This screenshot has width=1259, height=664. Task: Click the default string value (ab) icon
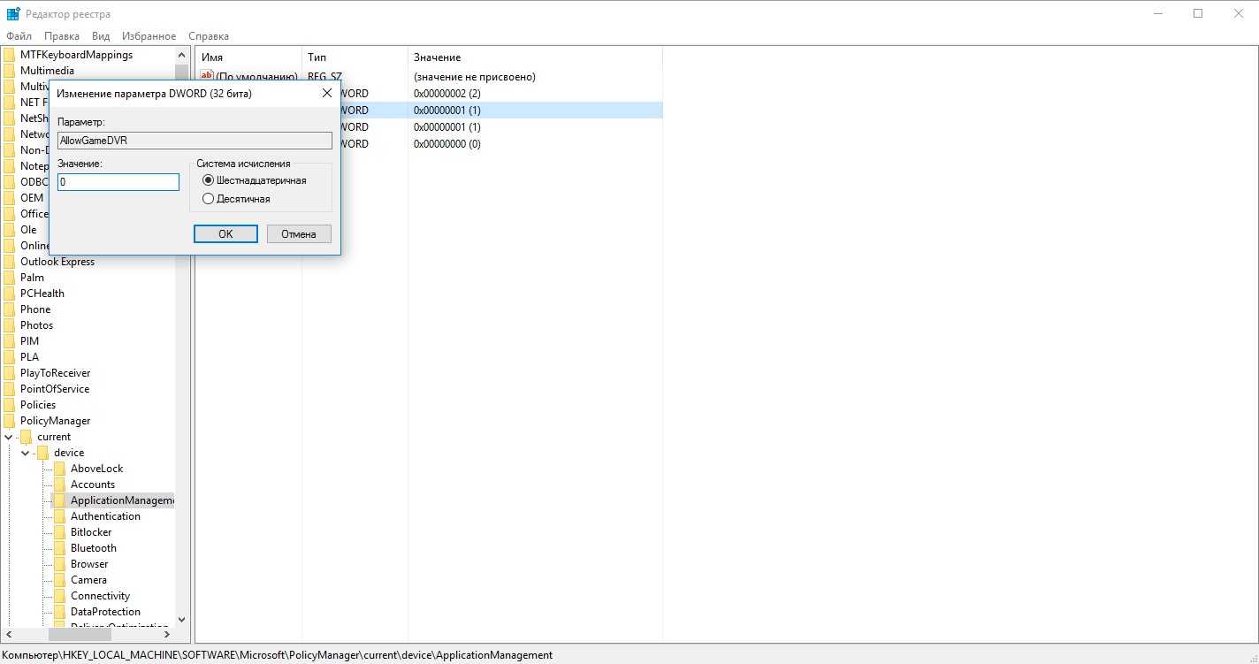click(x=207, y=77)
